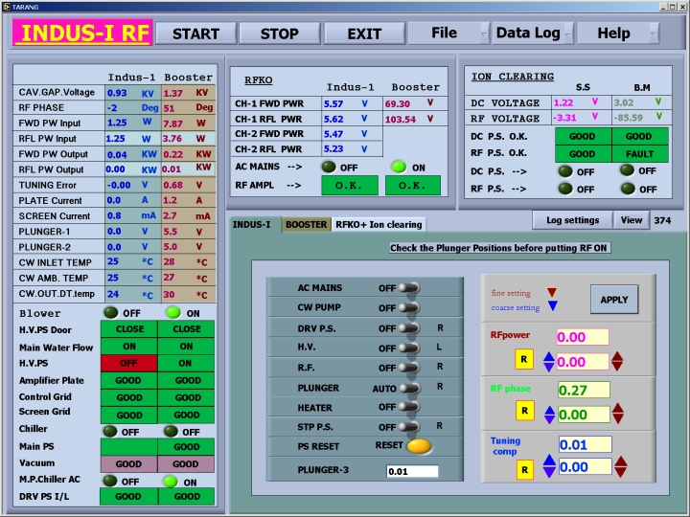690x517 pixels.
Task: Click the PLUNGER-3 value field
Action: coord(412,471)
